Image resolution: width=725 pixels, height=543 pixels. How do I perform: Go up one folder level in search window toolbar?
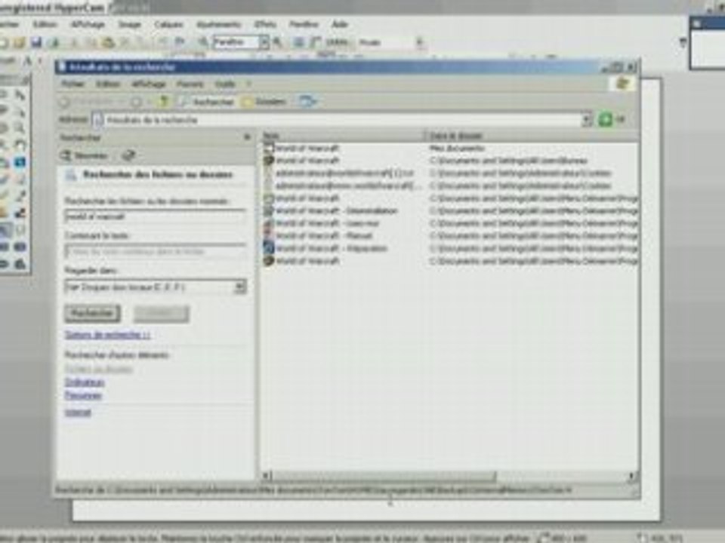(x=164, y=102)
